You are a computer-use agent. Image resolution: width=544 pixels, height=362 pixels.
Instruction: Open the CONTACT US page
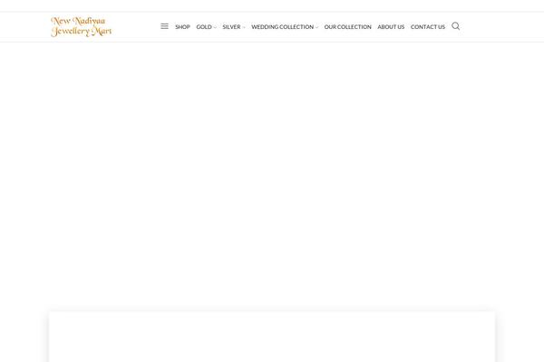428,26
